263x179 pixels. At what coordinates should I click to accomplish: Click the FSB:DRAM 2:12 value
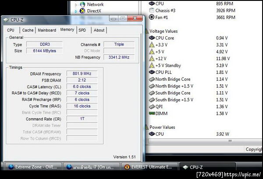[x=82, y=80]
